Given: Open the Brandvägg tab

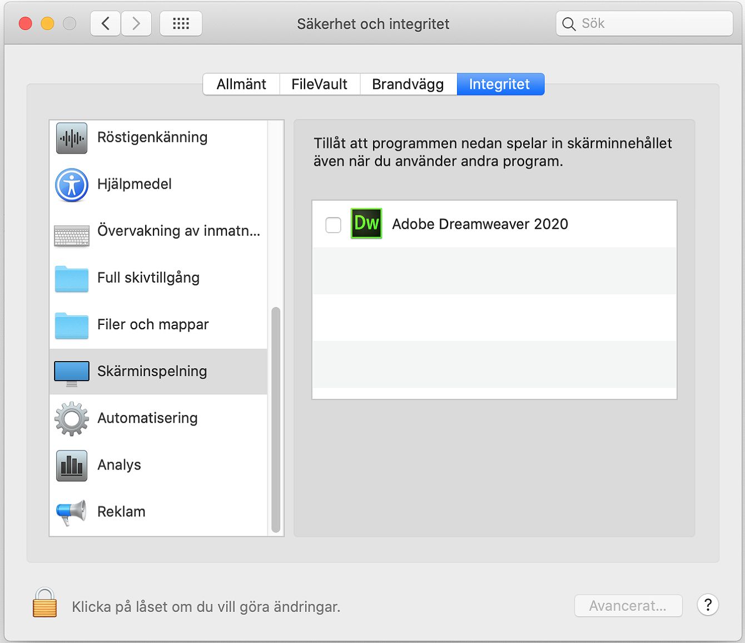Looking at the screenshot, I should [x=408, y=84].
